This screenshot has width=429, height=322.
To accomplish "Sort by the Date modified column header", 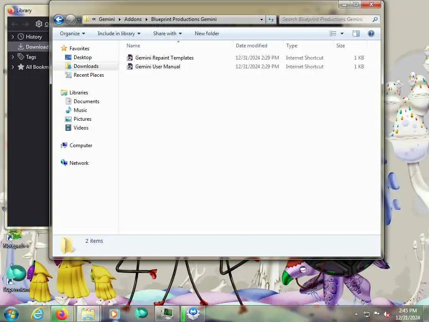I will pyautogui.click(x=258, y=45).
